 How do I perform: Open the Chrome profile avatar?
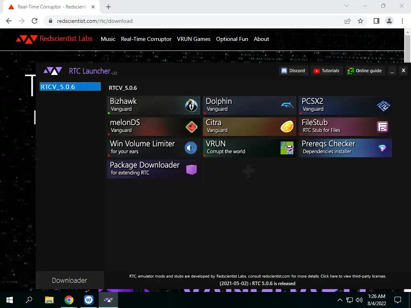pos(389,21)
